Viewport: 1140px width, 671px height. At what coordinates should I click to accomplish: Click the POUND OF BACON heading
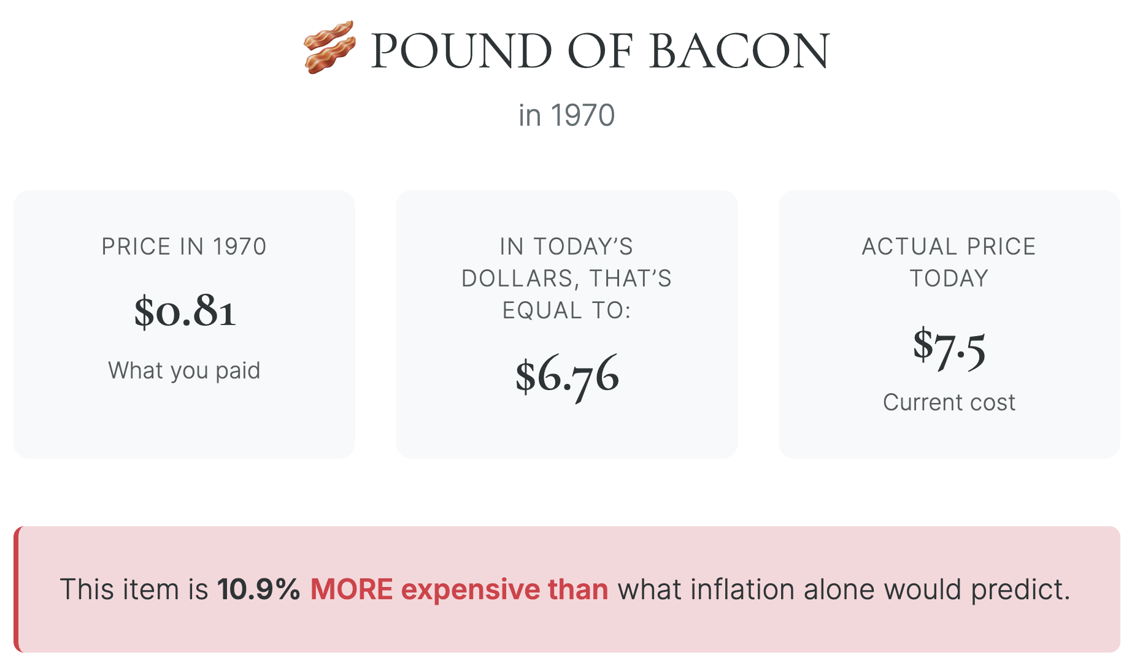tap(599, 51)
